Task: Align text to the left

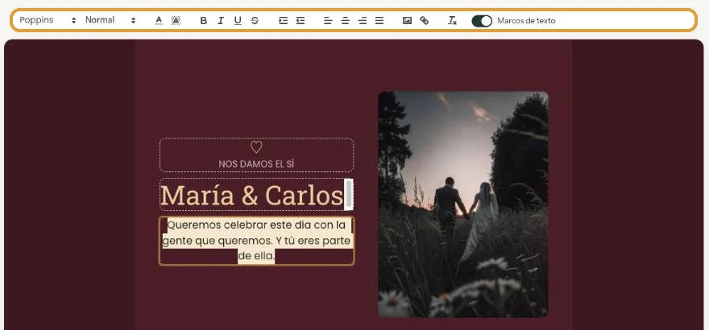Action: [x=328, y=20]
